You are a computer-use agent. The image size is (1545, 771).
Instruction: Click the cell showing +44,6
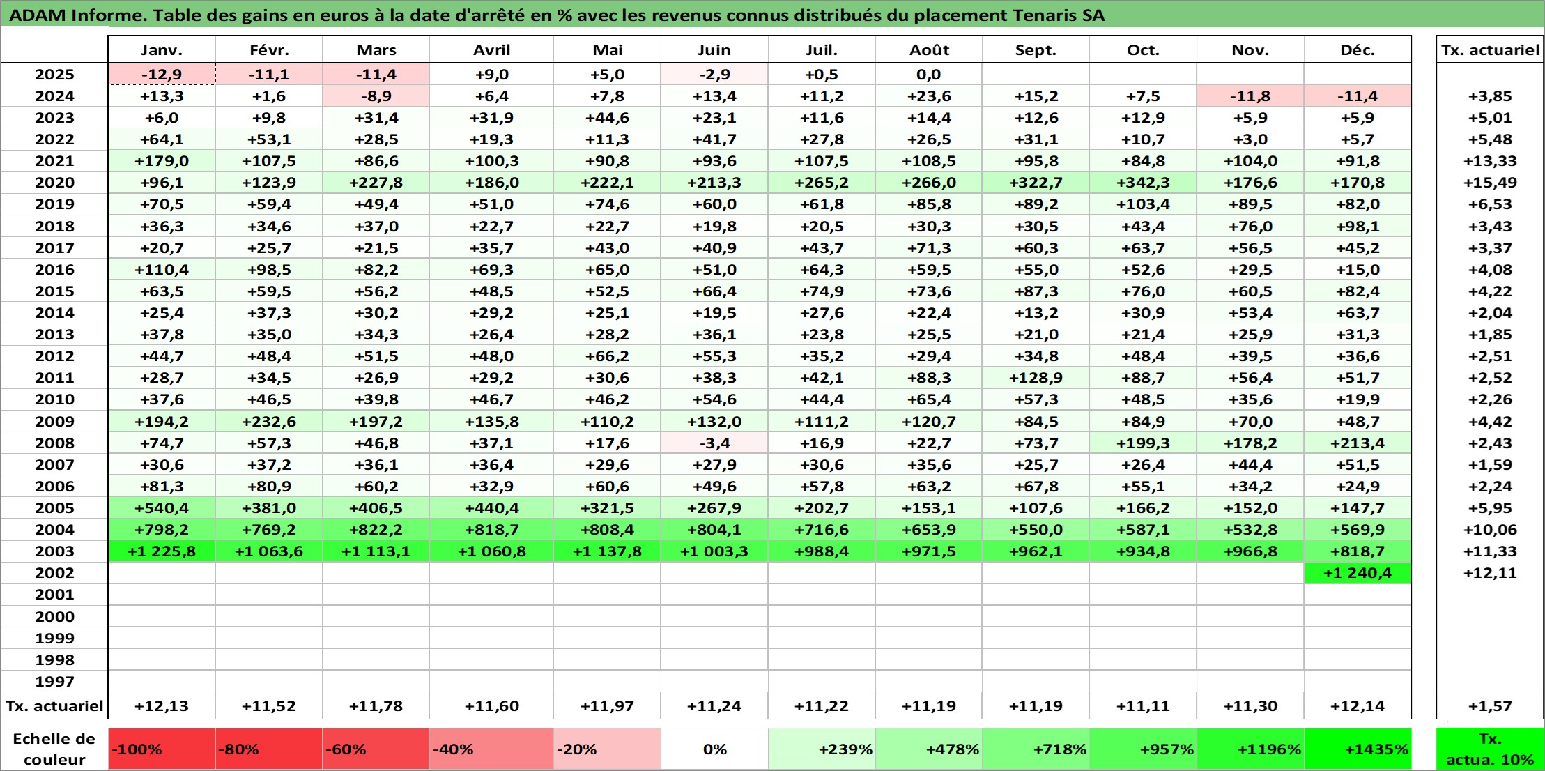[x=607, y=118]
